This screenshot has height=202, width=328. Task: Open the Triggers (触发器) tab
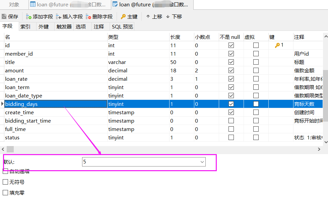point(64,26)
